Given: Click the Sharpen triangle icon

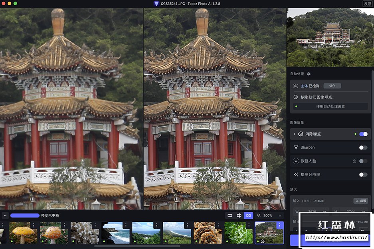Looking at the screenshot, I should (296, 147).
